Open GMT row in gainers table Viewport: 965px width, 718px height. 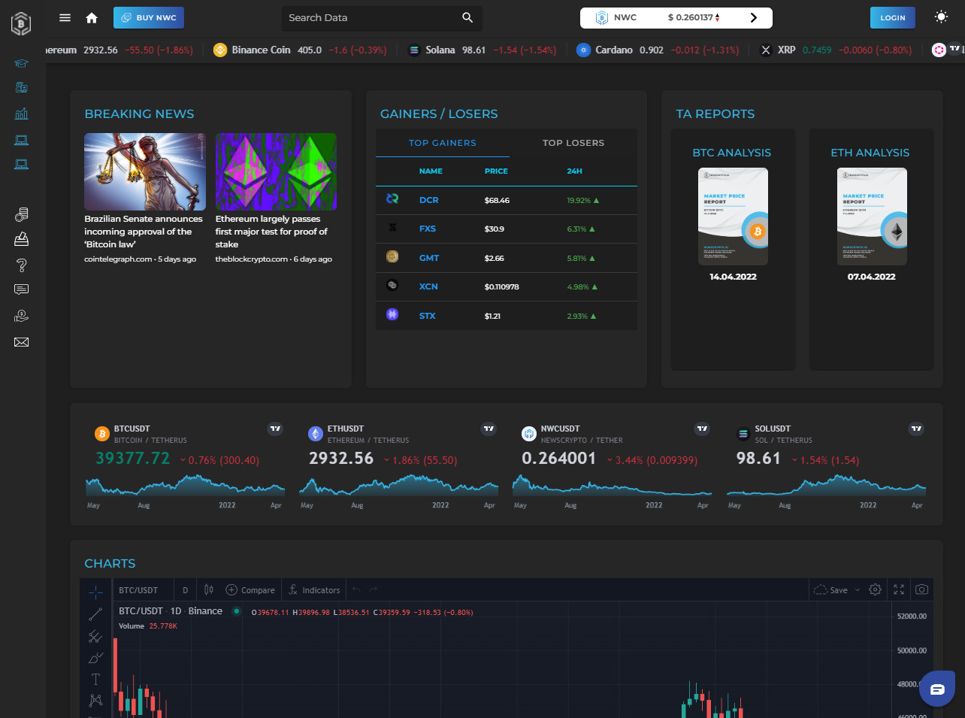pyautogui.click(x=507, y=258)
